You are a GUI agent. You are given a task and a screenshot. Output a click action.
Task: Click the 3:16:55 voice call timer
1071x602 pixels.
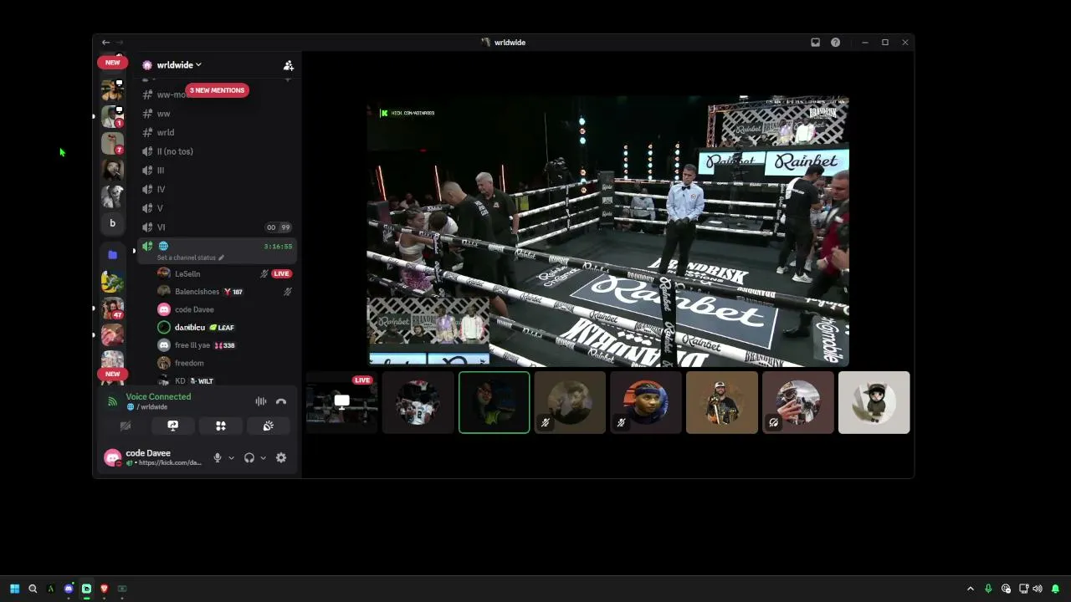(x=278, y=247)
